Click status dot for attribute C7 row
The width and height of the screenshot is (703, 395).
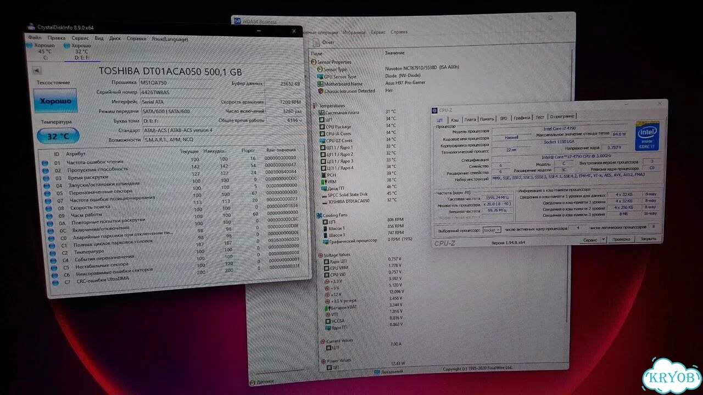pyautogui.click(x=54, y=283)
